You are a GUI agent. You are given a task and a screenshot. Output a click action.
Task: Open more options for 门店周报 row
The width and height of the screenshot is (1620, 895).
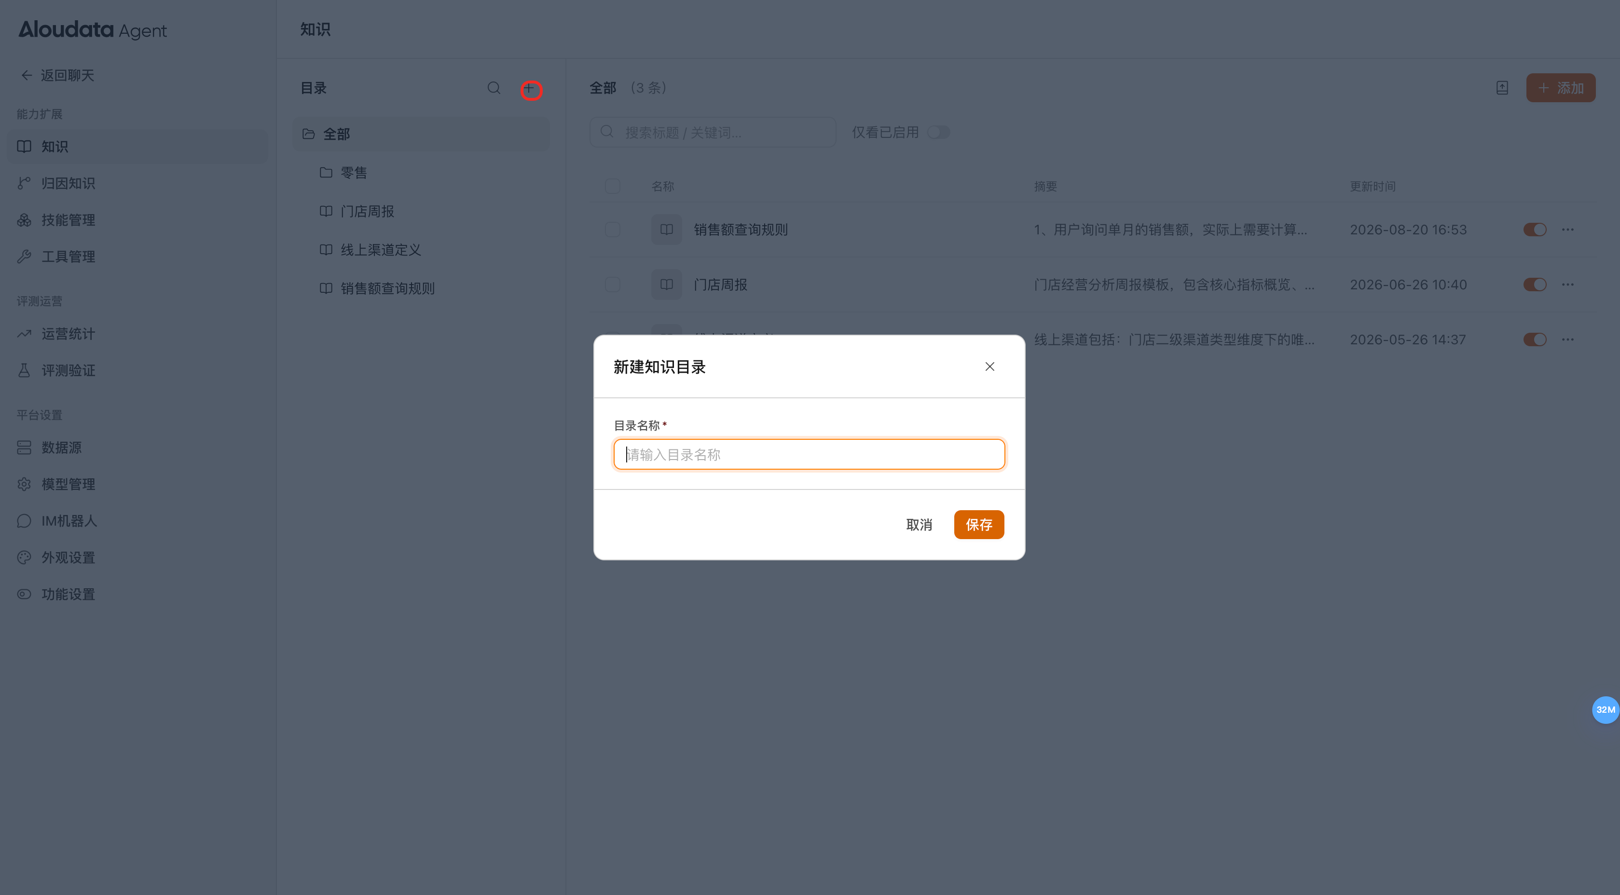(x=1568, y=285)
